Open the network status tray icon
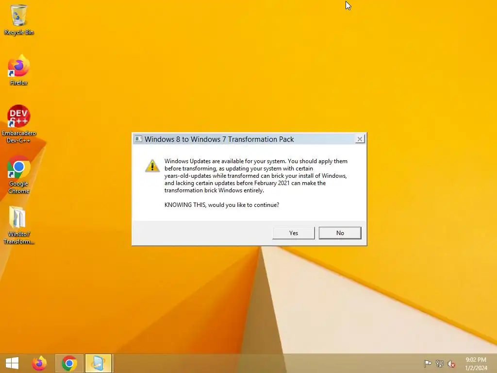The image size is (497, 373). click(x=440, y=363)
